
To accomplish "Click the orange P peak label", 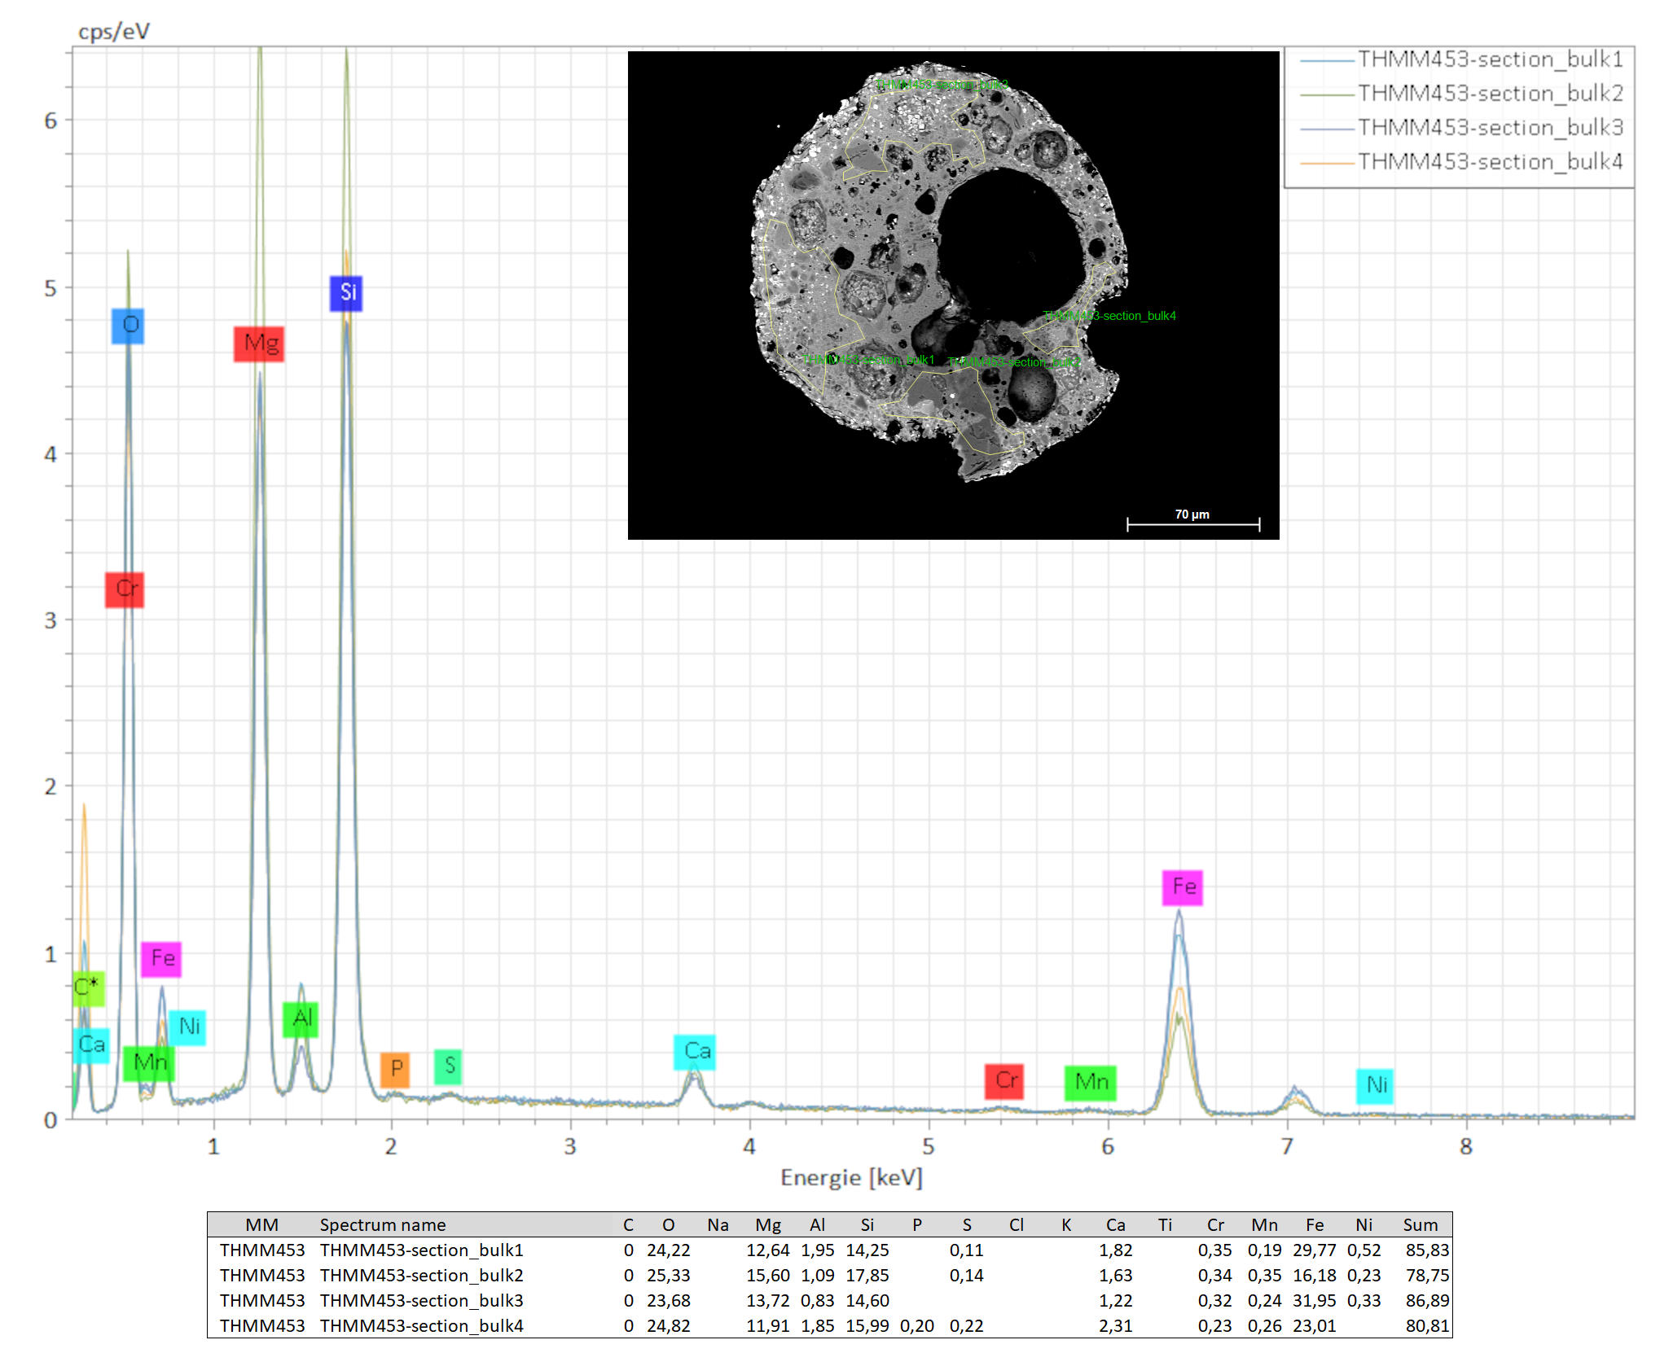I will pyautogui.click(x=395, y=1069).
